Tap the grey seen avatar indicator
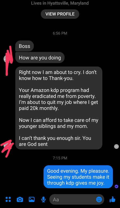The image size is (120, 208). click(117, 146)
